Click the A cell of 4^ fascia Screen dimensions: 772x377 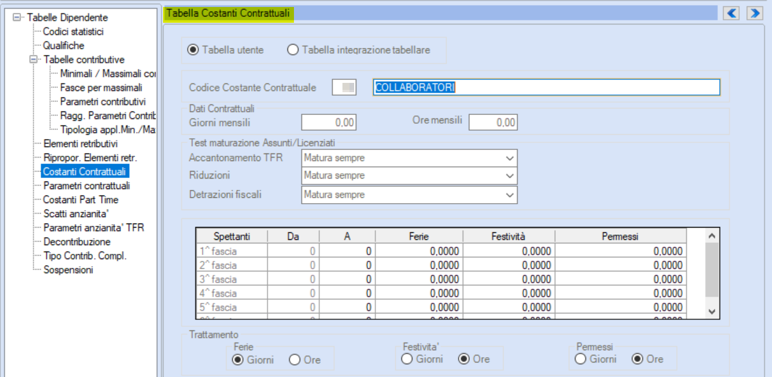point(348,293)
